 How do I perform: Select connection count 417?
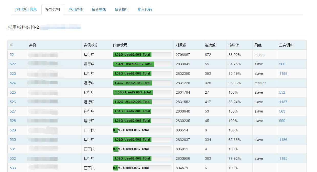click(208, 102)
